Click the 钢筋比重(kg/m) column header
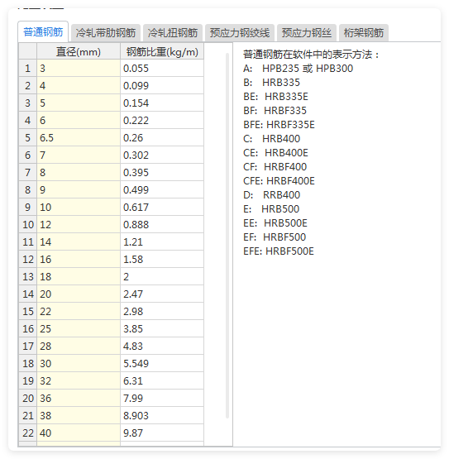Screen dimensions: 449x459 pyautogui.click(x=162, y=51)
